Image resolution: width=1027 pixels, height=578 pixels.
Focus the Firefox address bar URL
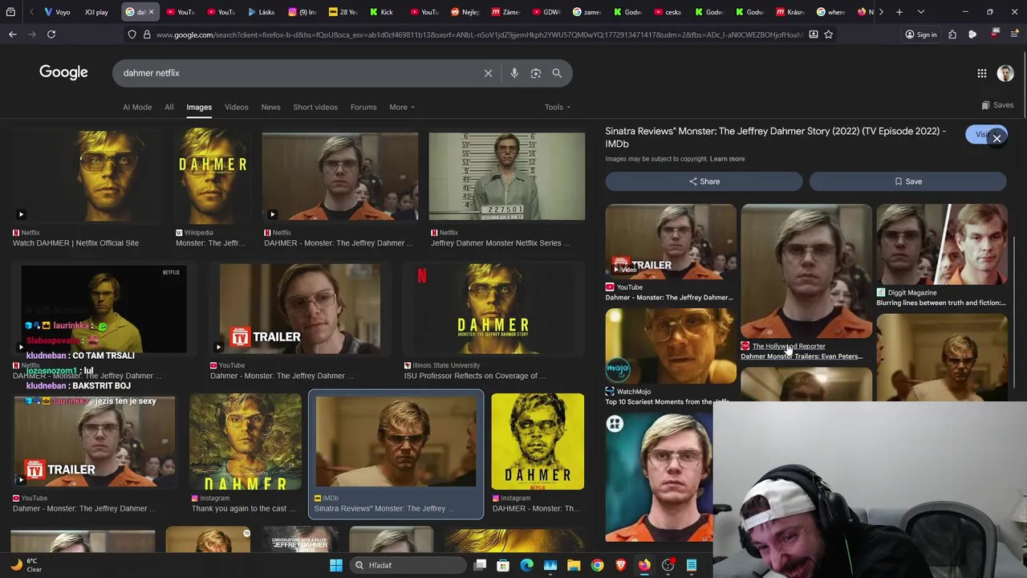point(479,35)
